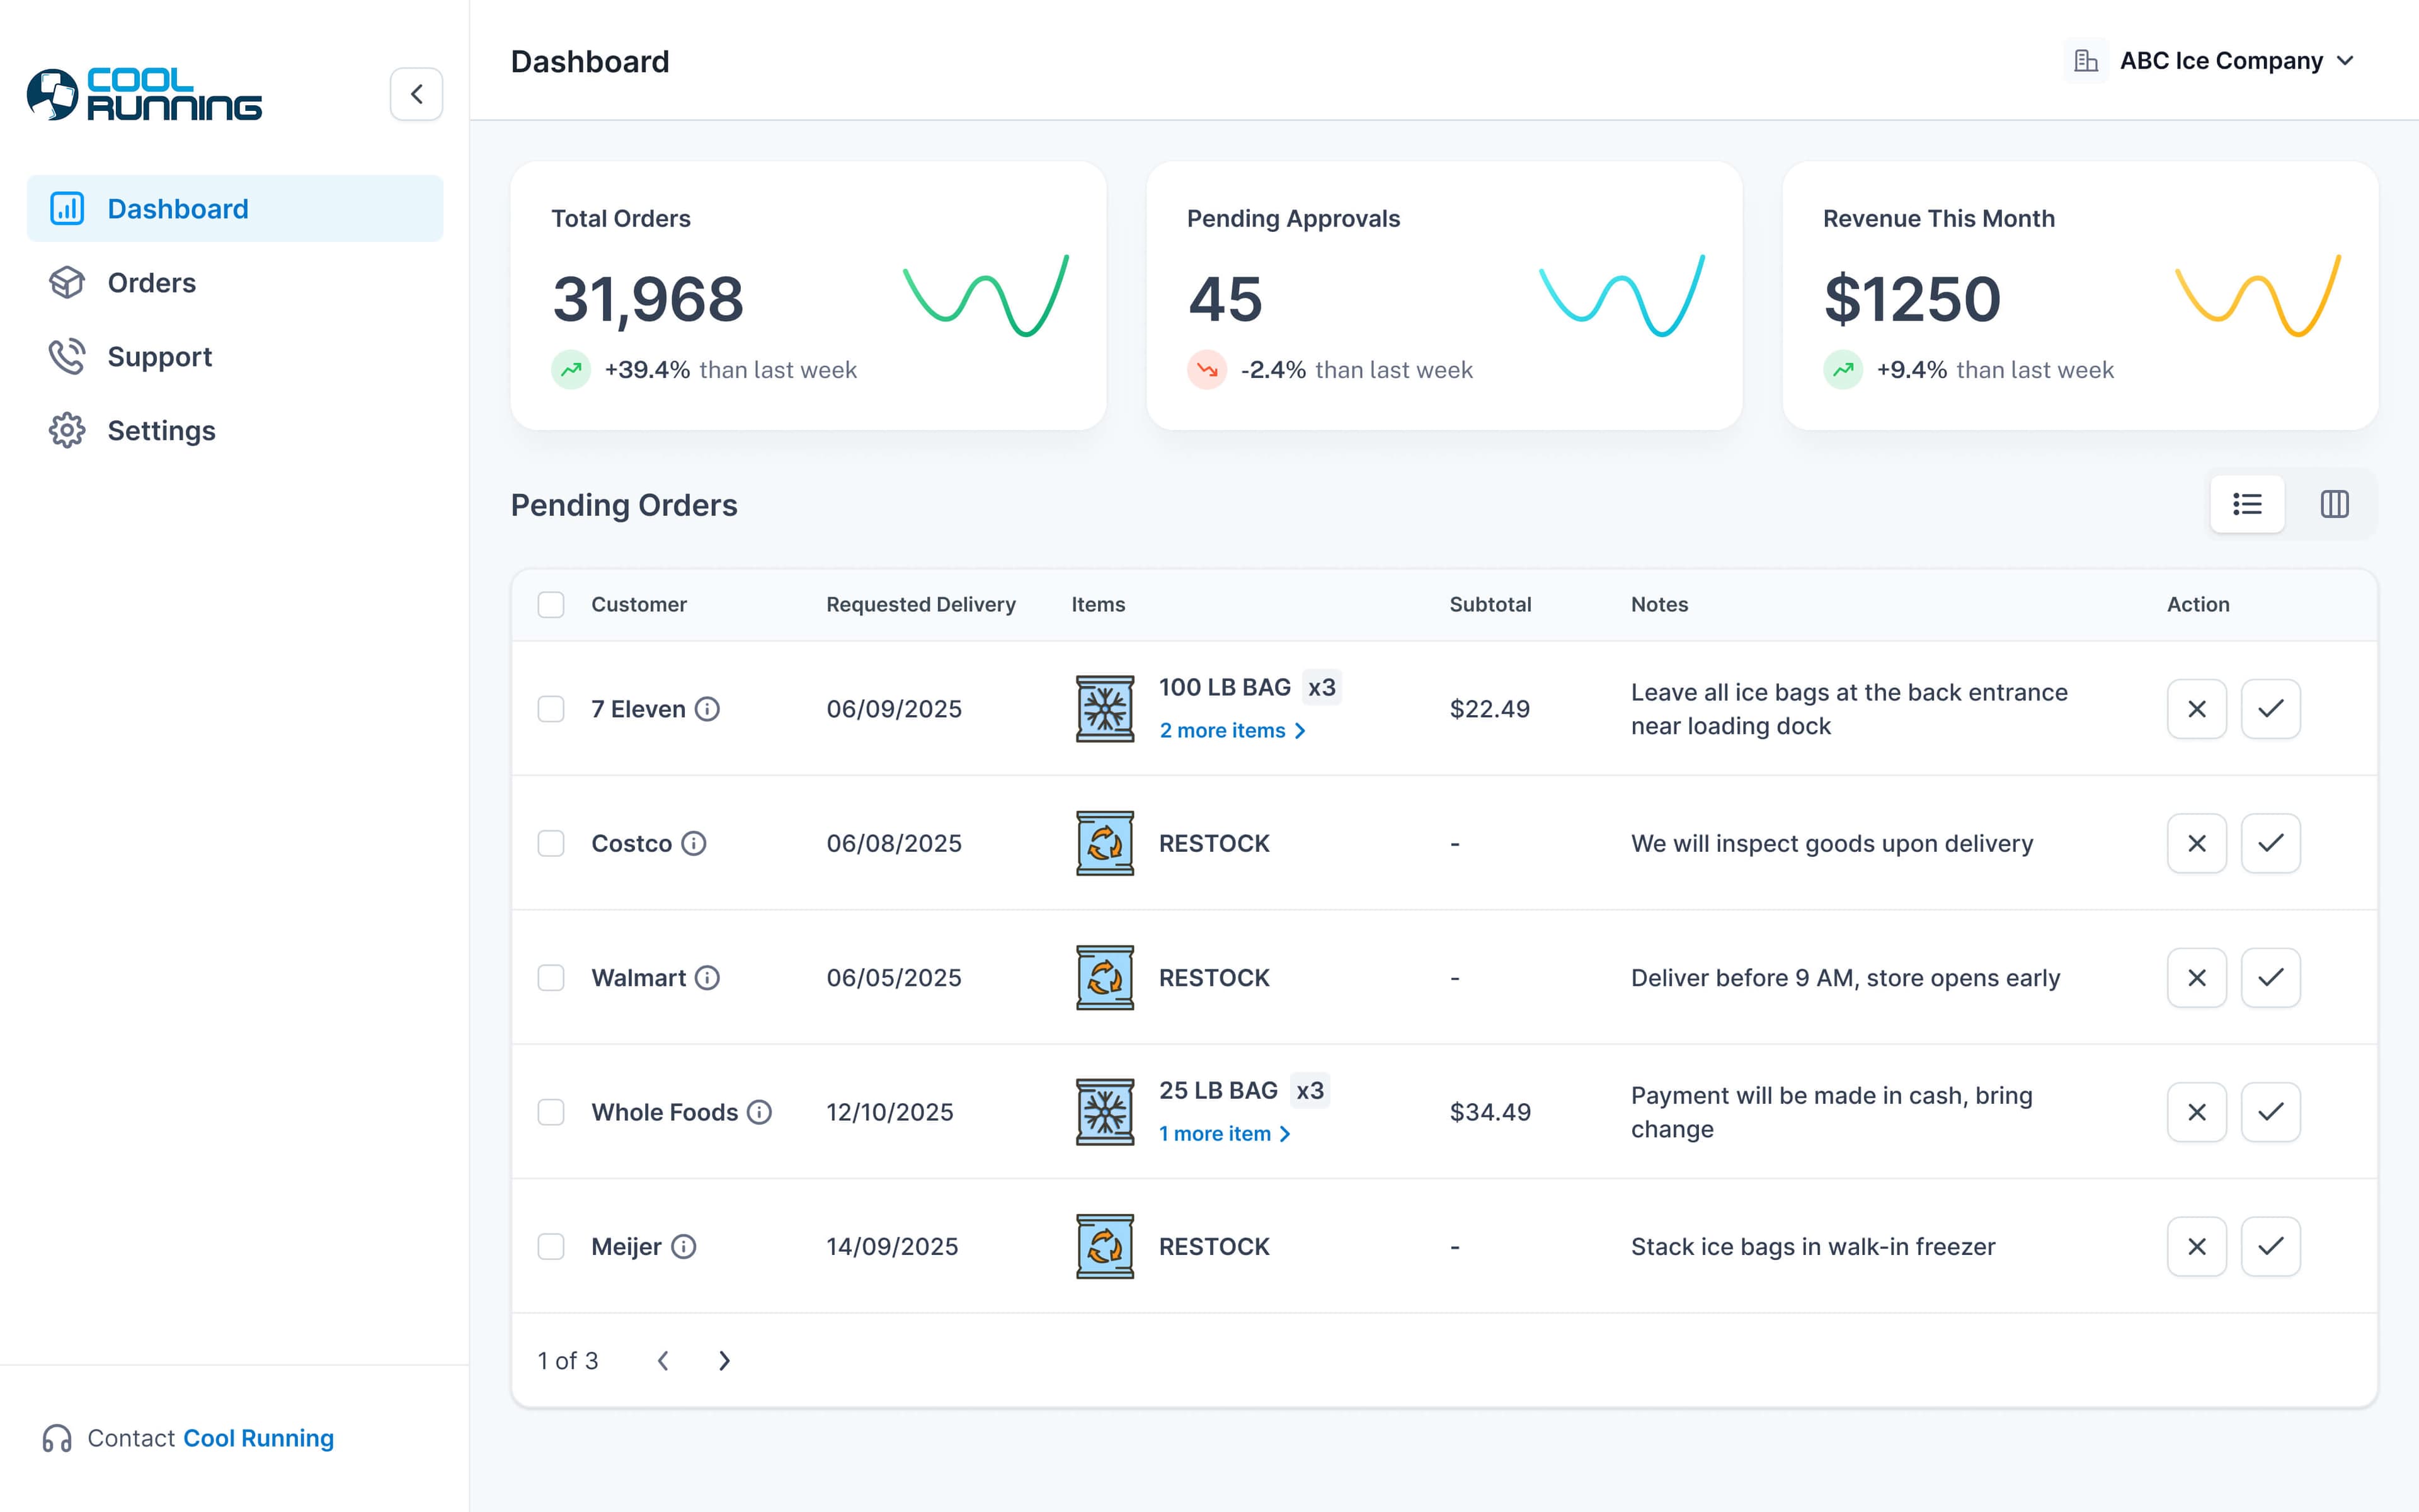Click the $22.49 subtotal cell

1489,709
